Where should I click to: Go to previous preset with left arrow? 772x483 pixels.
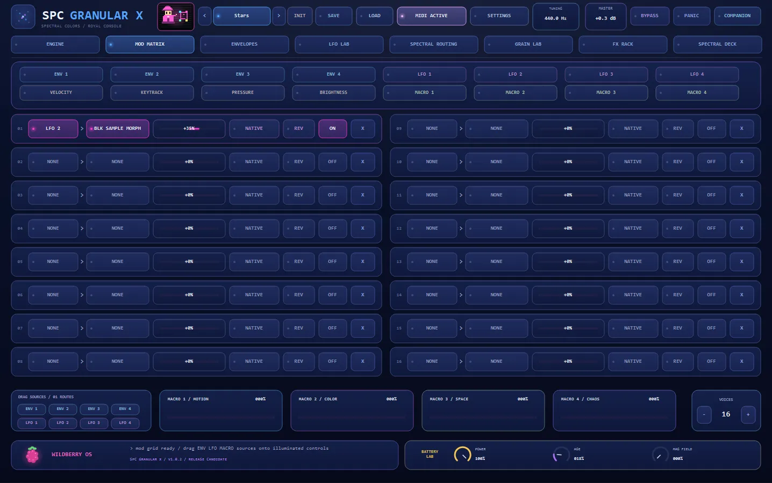pyautogui.click(x=204, y=16)
